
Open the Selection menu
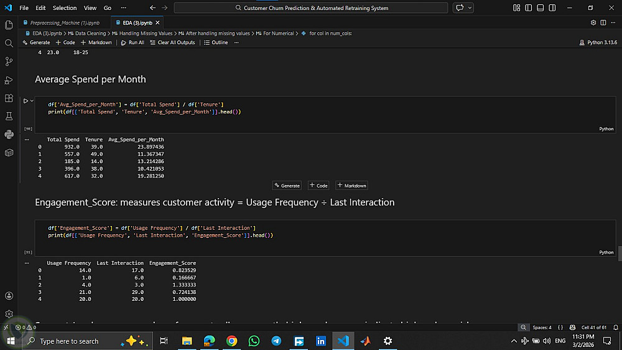click(65, 8)
